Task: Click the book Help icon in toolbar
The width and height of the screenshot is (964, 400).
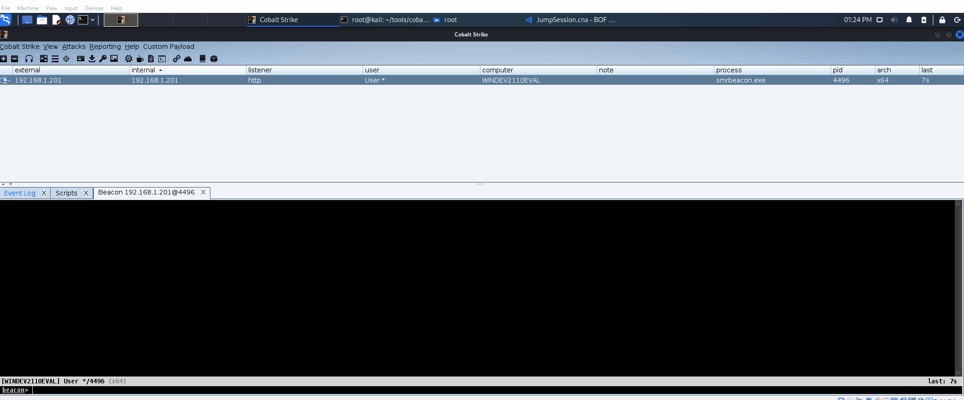Action: [203, 59]
